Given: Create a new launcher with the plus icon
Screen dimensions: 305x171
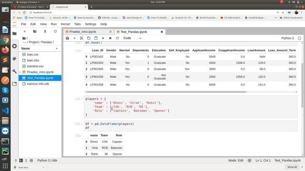Looking at the screenshot, I should coord(24,31).
